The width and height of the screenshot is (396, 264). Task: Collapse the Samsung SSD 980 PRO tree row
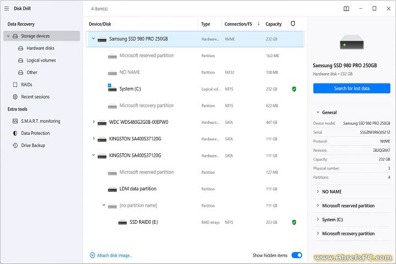pos(94,38)
